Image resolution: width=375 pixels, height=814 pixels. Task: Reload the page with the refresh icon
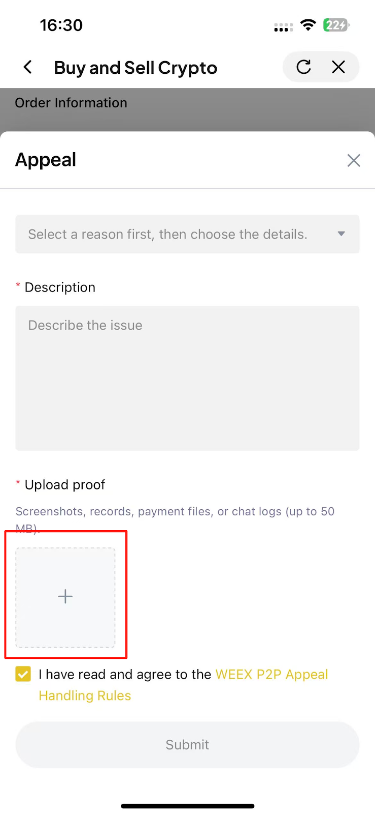(303, 67)
